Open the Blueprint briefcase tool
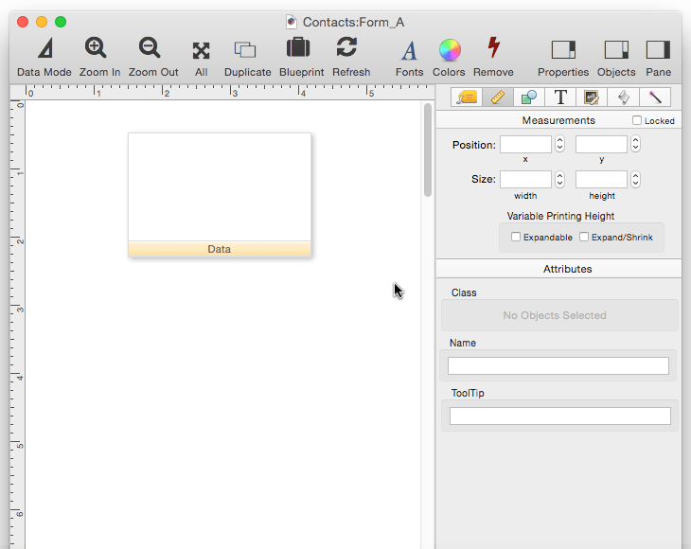 tap(299, 49)
